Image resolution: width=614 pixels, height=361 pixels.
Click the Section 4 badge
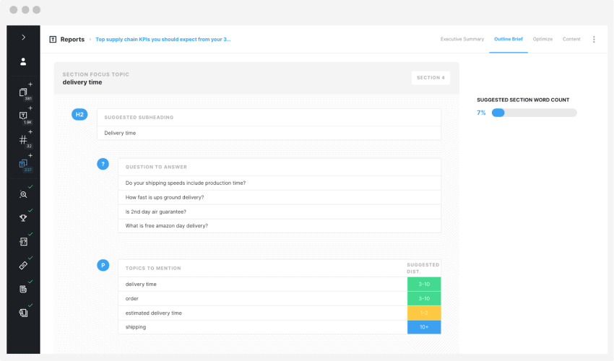pyautogui.click(x=431, y=77)
